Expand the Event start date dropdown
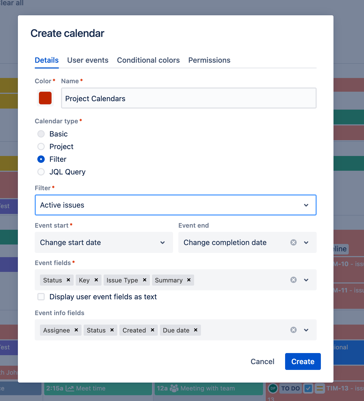The image size is (364, 401). pos(163,242)
